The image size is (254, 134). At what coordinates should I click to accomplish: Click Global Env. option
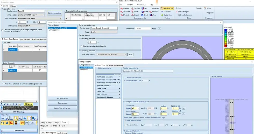[x=166, y=15]
